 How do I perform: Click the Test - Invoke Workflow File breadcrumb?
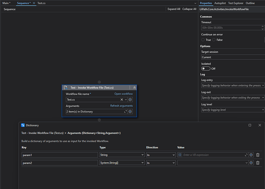[x=42, y=133]
